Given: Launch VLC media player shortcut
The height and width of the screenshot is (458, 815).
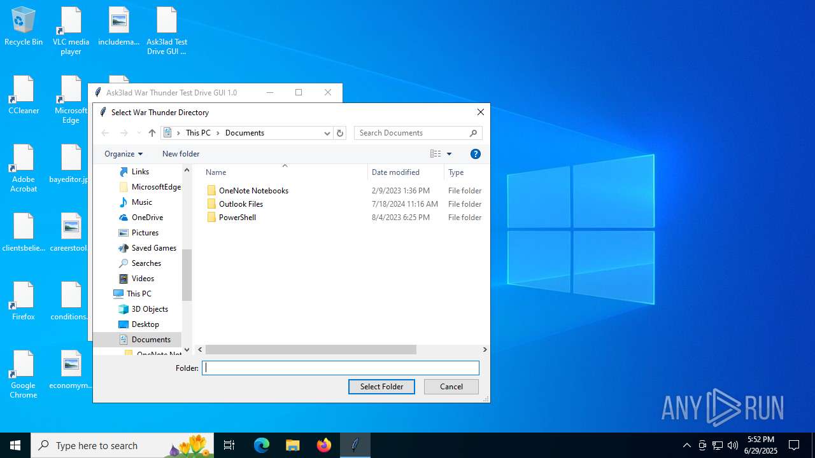Looking at the screenshot, I should pyautogui.click(x=71, y=31).
